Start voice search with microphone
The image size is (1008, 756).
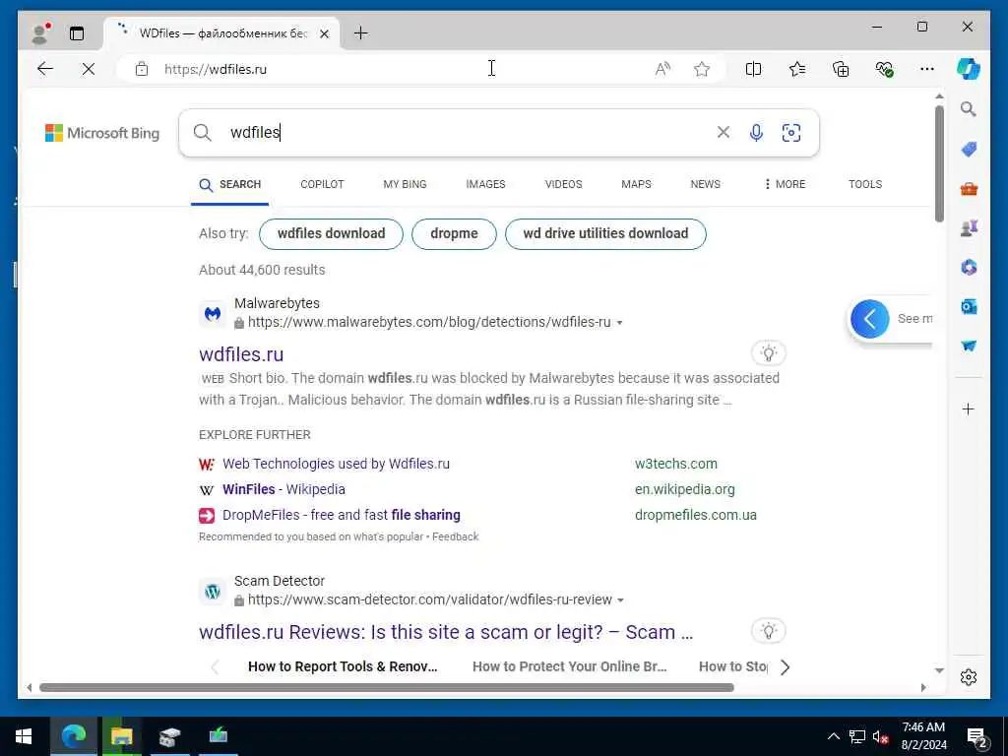pos(757,133)
